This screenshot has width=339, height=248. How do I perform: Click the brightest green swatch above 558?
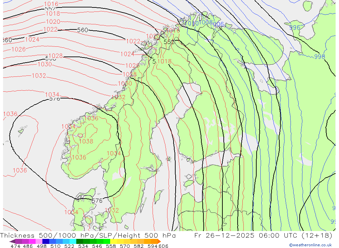(x=107, y=241)
